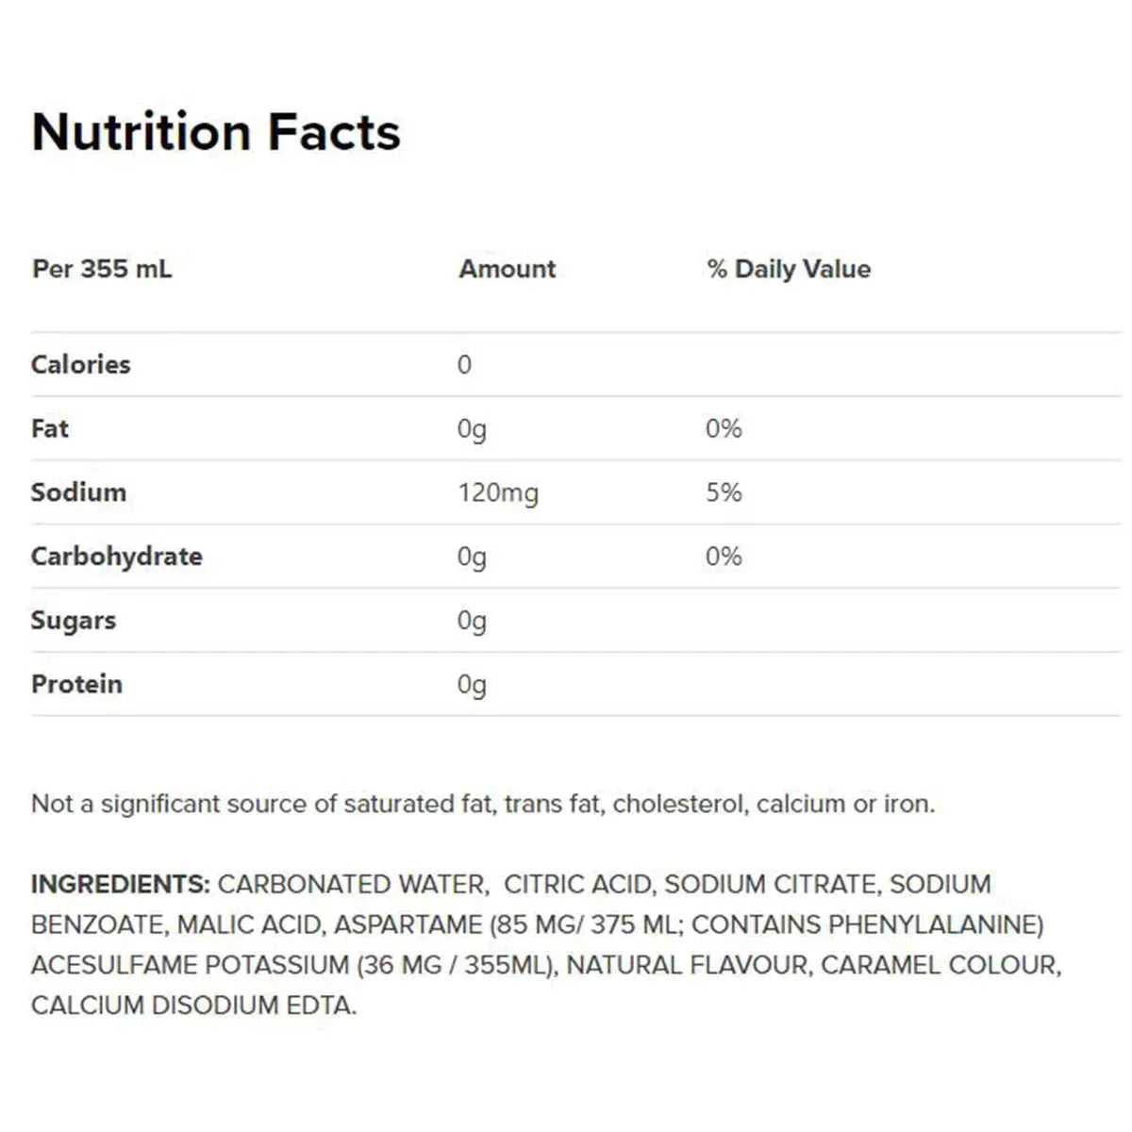Viewport: 1132px width, 1132px height.
Task: Click the bold INGREDIENTS: label
Action: [x=121, y=884]
